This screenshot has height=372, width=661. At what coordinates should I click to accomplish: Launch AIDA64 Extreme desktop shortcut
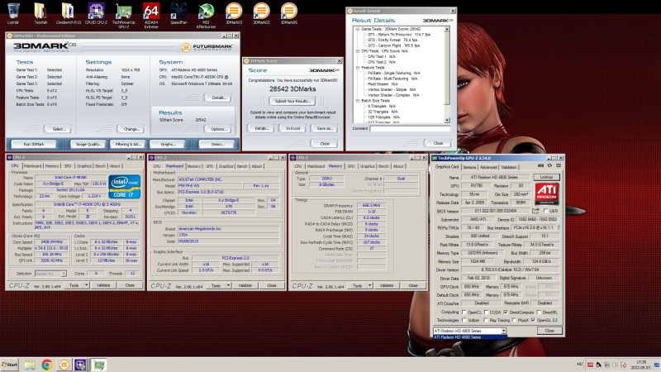(x=151, y=15)
